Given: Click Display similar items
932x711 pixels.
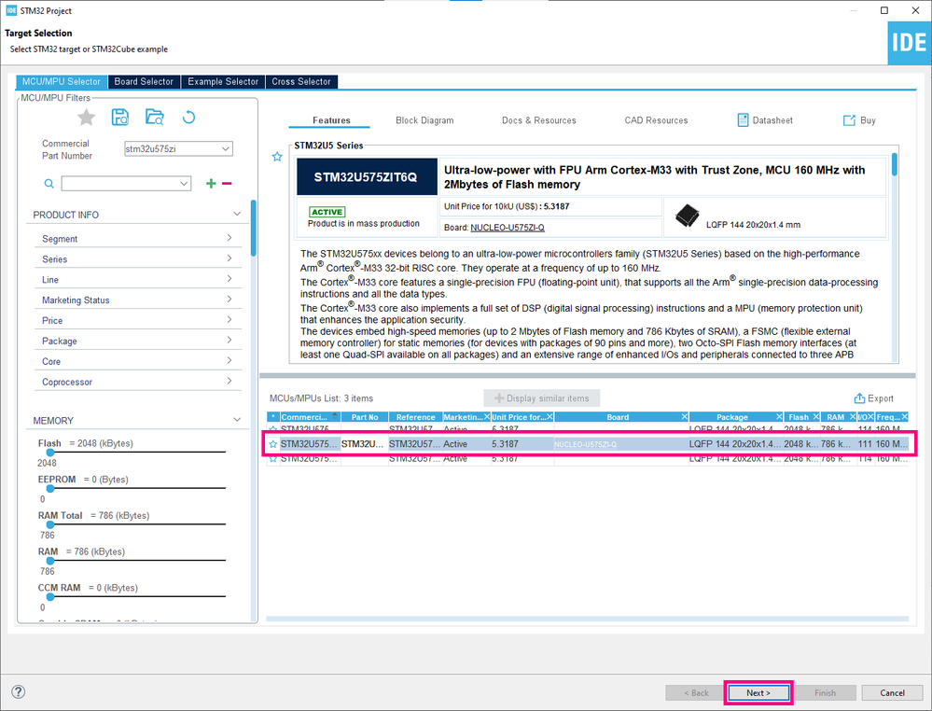Looking at the screenshot, I should click(541, 398).
